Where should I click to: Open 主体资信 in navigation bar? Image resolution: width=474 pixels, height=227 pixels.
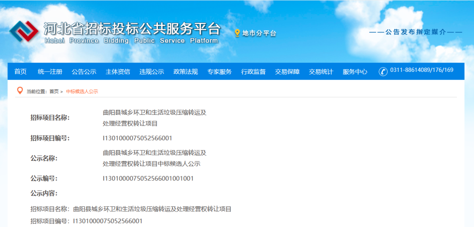pyautogui.click(x=118, y=71)
